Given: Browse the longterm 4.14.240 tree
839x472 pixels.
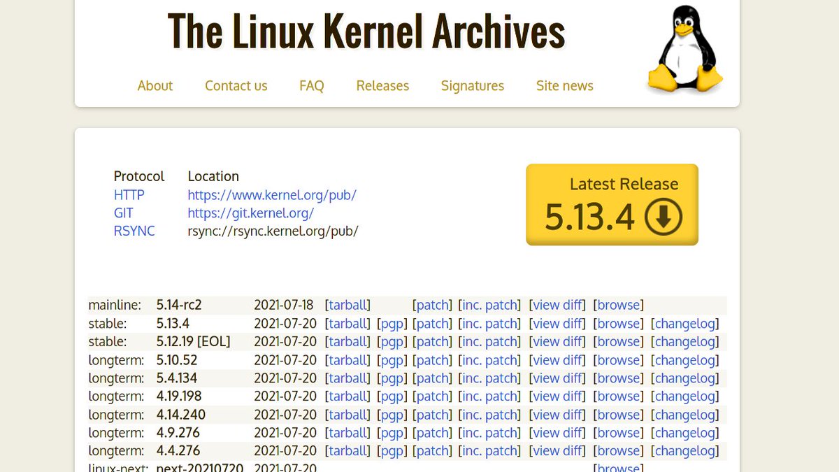Looking at the screenshot, I should tap(619, 415).
